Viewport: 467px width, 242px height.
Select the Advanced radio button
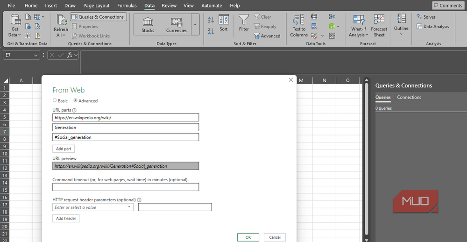point(75,100)
